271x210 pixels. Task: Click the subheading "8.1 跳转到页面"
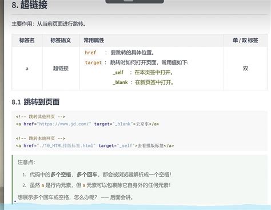pyautogui.click(x=35, y=102)
